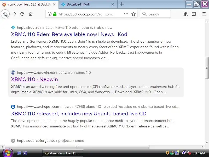
Task: Click the sourceforge.net projects xbmc URL
Action: pyautogui.click(x=50, y=141)
